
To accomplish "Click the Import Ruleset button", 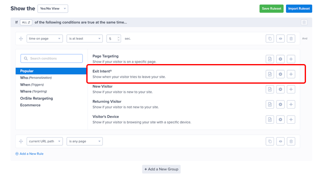I will (299, 9).
